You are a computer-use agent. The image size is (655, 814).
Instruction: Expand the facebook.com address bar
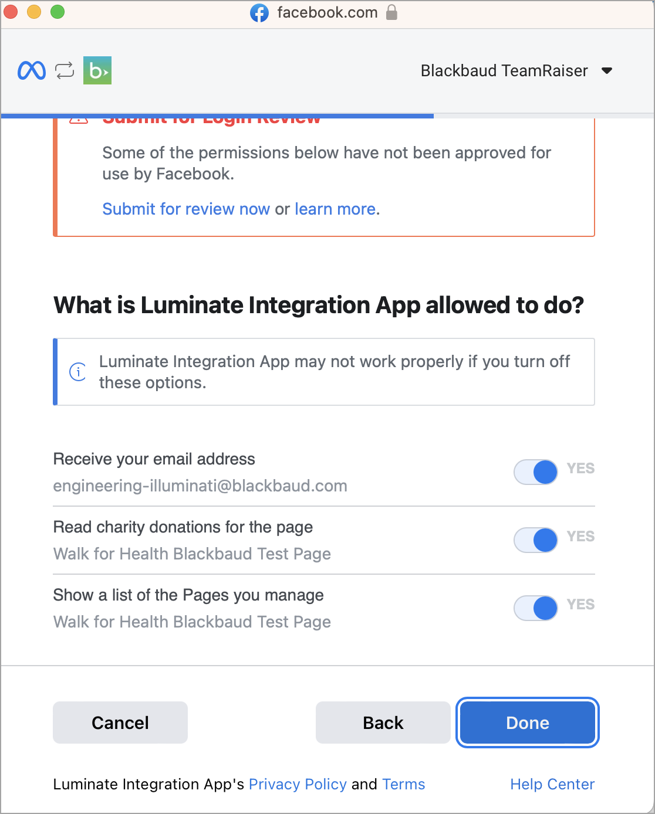pos(326,12)
